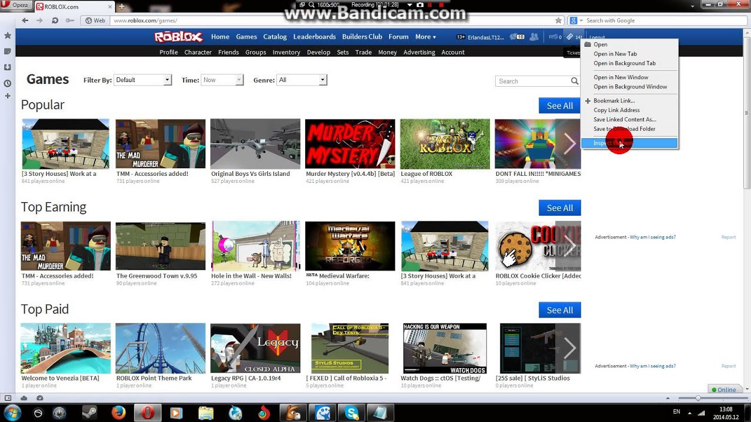Open the Time dropdown showing Now
751x422 pixels.
222,80
